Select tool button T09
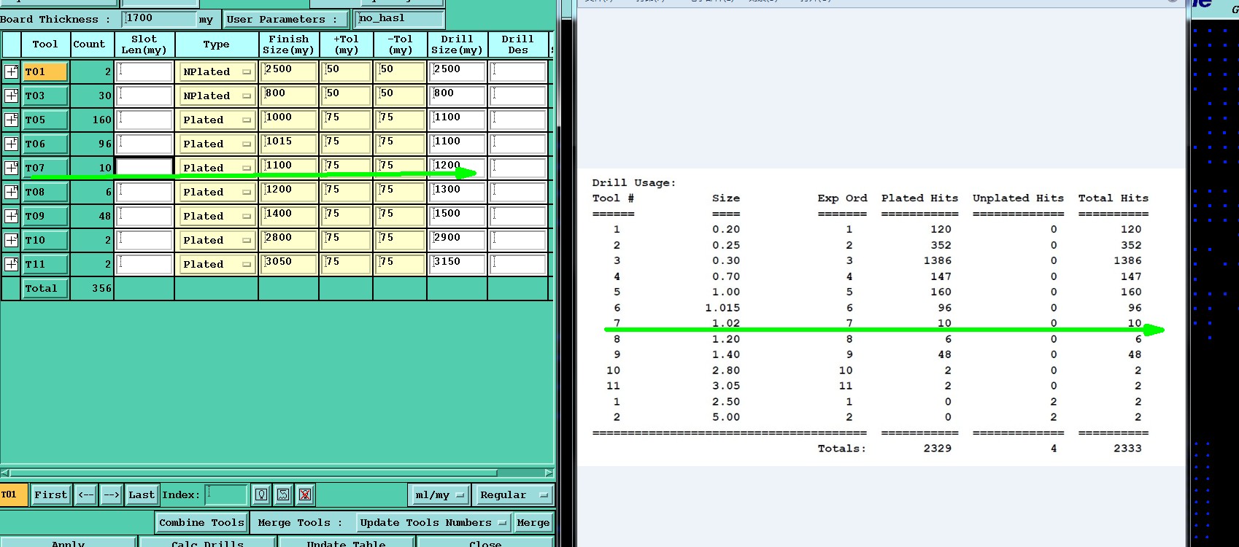The image size is (1239, 547). (45, 216)
